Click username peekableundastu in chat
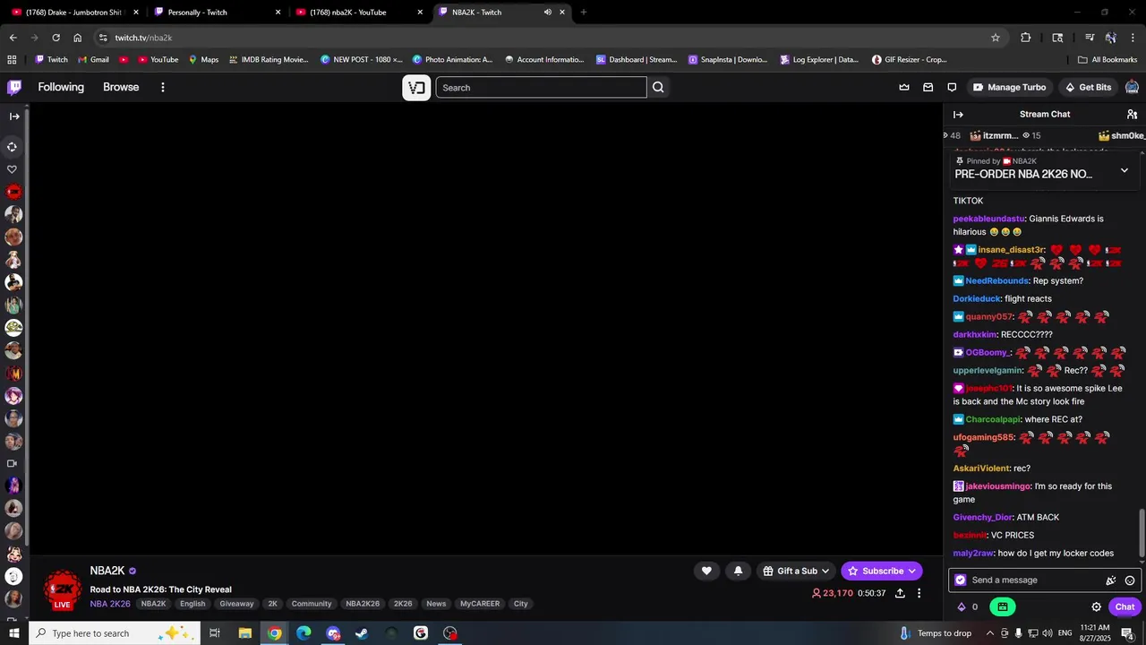Image resolution: width=1146 pixels, height=645 pixels. pyautogui.click(x=988, y=219)
